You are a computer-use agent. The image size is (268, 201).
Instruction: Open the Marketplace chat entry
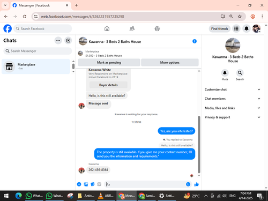pos(36,66)
